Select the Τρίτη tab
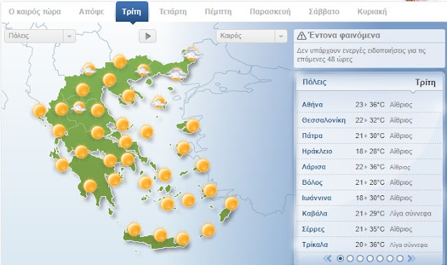This screenshot has width=447, height=265. tap(132, 12)
